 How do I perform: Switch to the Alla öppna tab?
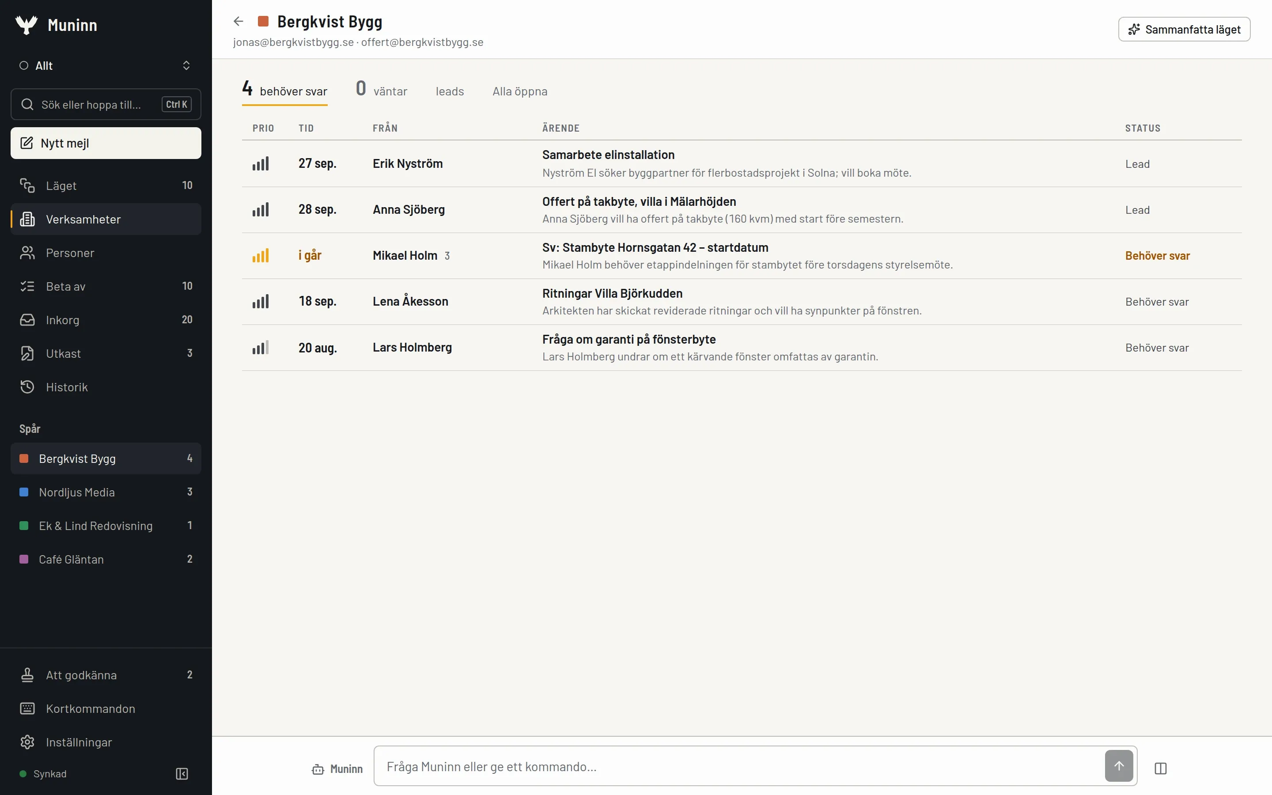[x=519, y=91]
